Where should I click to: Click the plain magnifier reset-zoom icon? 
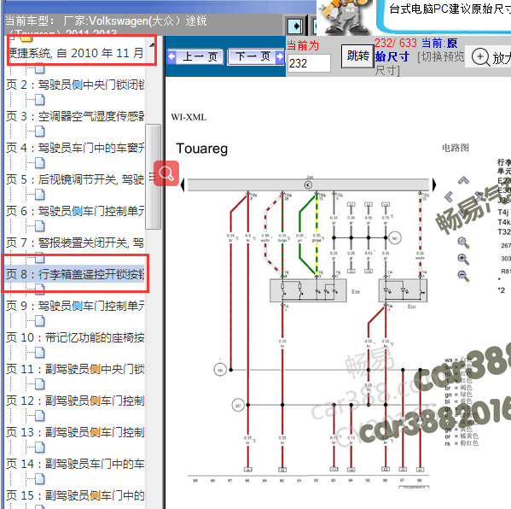click(463, 243)
